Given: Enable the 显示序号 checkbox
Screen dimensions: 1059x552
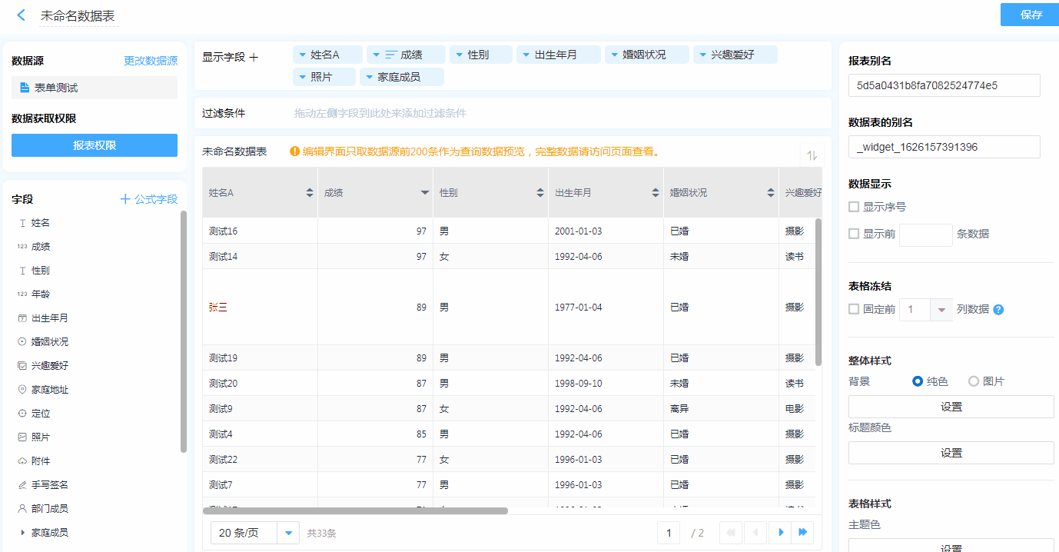Looking at the screenshot, I should (x=854, y=207).
